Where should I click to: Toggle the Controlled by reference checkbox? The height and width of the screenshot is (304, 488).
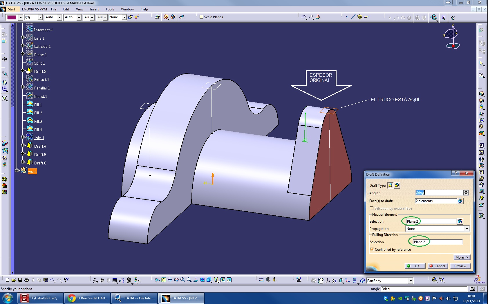point(372,249)
